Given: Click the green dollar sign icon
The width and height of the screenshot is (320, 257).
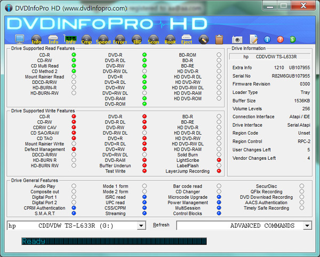Looking at the screenshot, I should (293, 39).
